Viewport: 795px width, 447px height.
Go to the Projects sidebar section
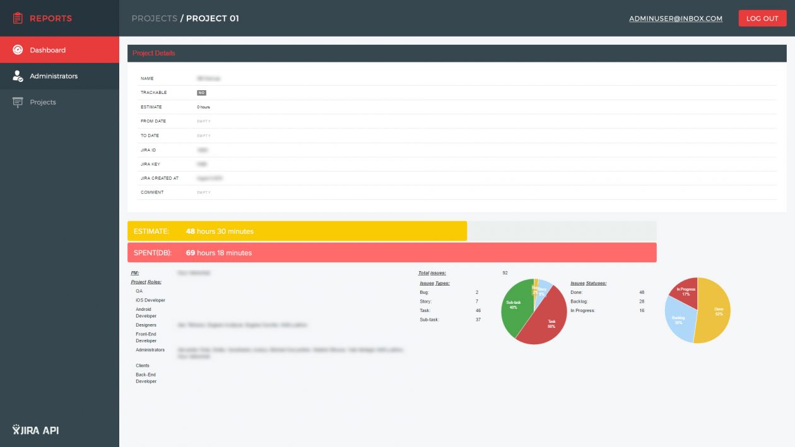(x=59, y=102)
